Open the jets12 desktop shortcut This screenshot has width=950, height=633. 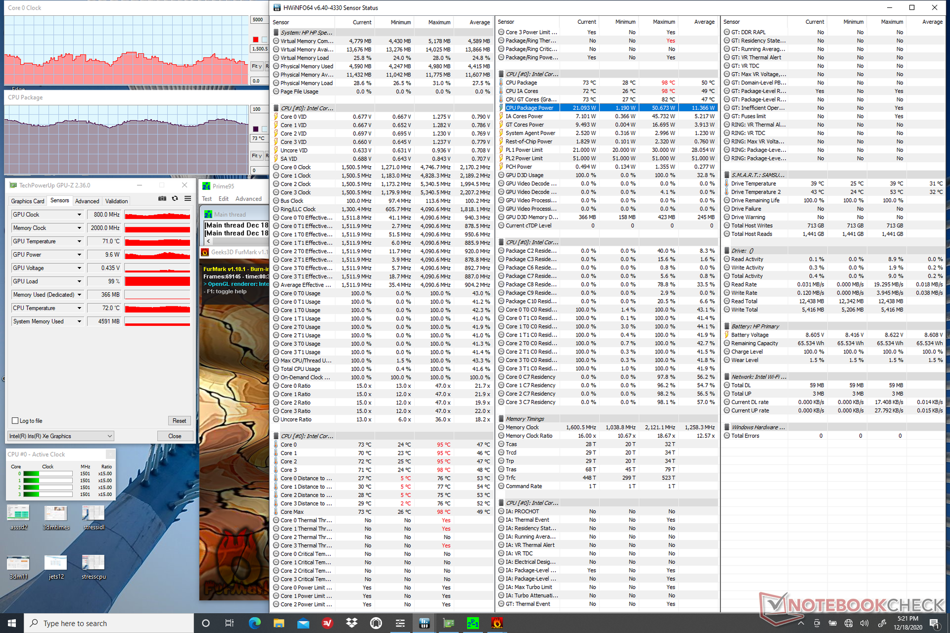pos(56,567)
